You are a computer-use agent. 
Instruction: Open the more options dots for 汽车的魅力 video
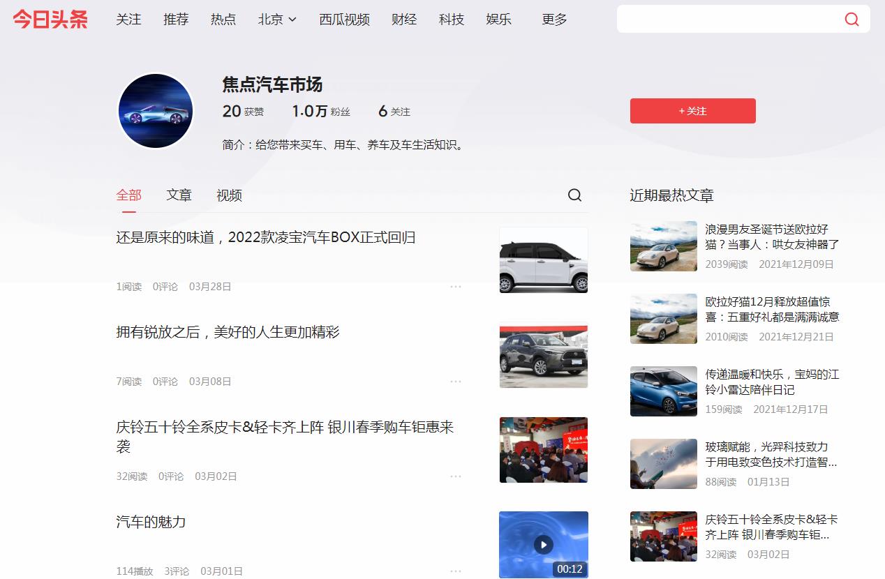456,571
